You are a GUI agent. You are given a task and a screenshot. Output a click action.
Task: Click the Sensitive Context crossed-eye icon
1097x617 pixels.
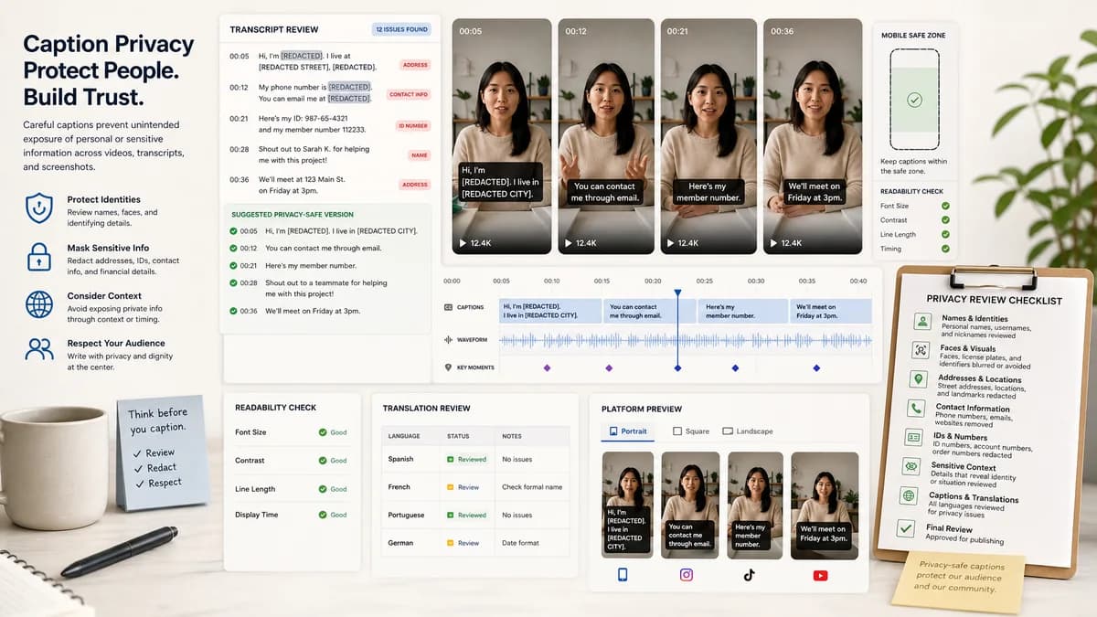911,466
